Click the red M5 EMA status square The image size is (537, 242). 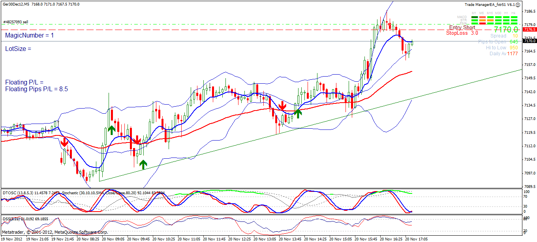point(483,23)
